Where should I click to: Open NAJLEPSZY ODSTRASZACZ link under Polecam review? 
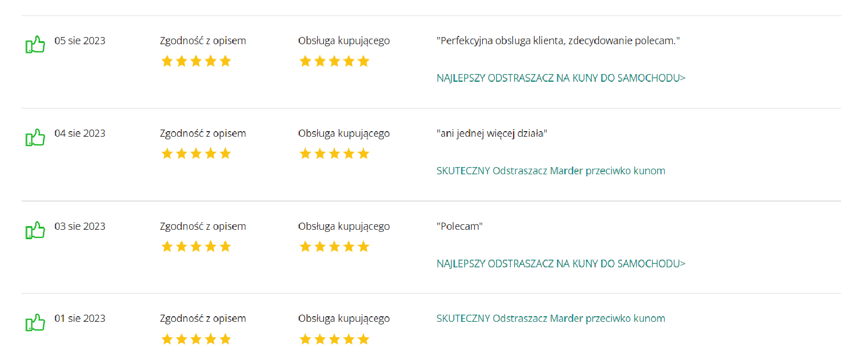[x=561, y=263]
